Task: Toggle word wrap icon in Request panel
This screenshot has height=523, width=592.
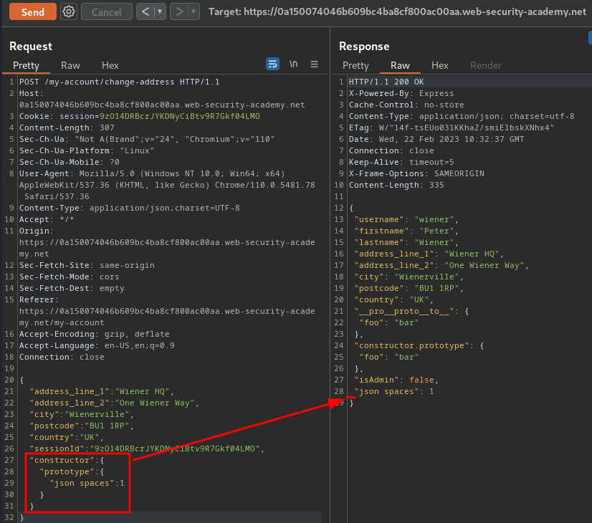Action: 272,64
